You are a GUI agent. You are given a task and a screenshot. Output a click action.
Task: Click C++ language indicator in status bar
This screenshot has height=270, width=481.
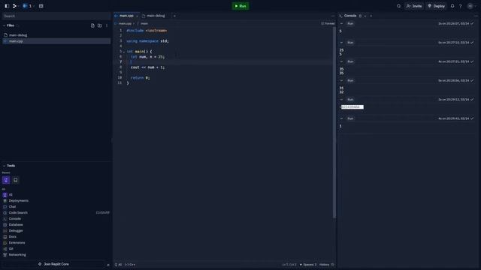(130, 265)
